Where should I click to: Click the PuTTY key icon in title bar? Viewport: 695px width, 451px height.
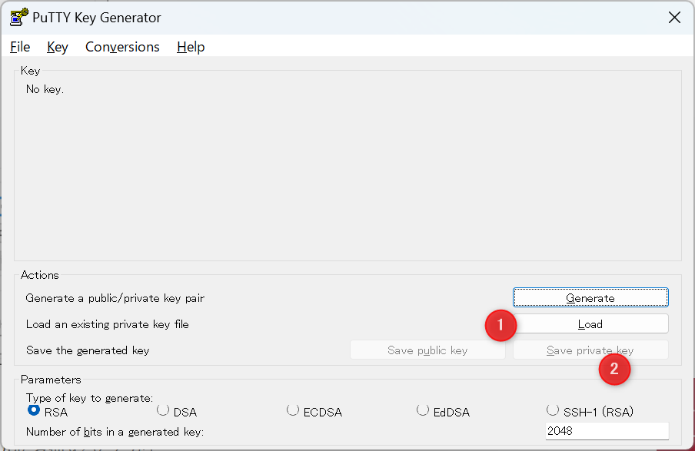point(19,17)
